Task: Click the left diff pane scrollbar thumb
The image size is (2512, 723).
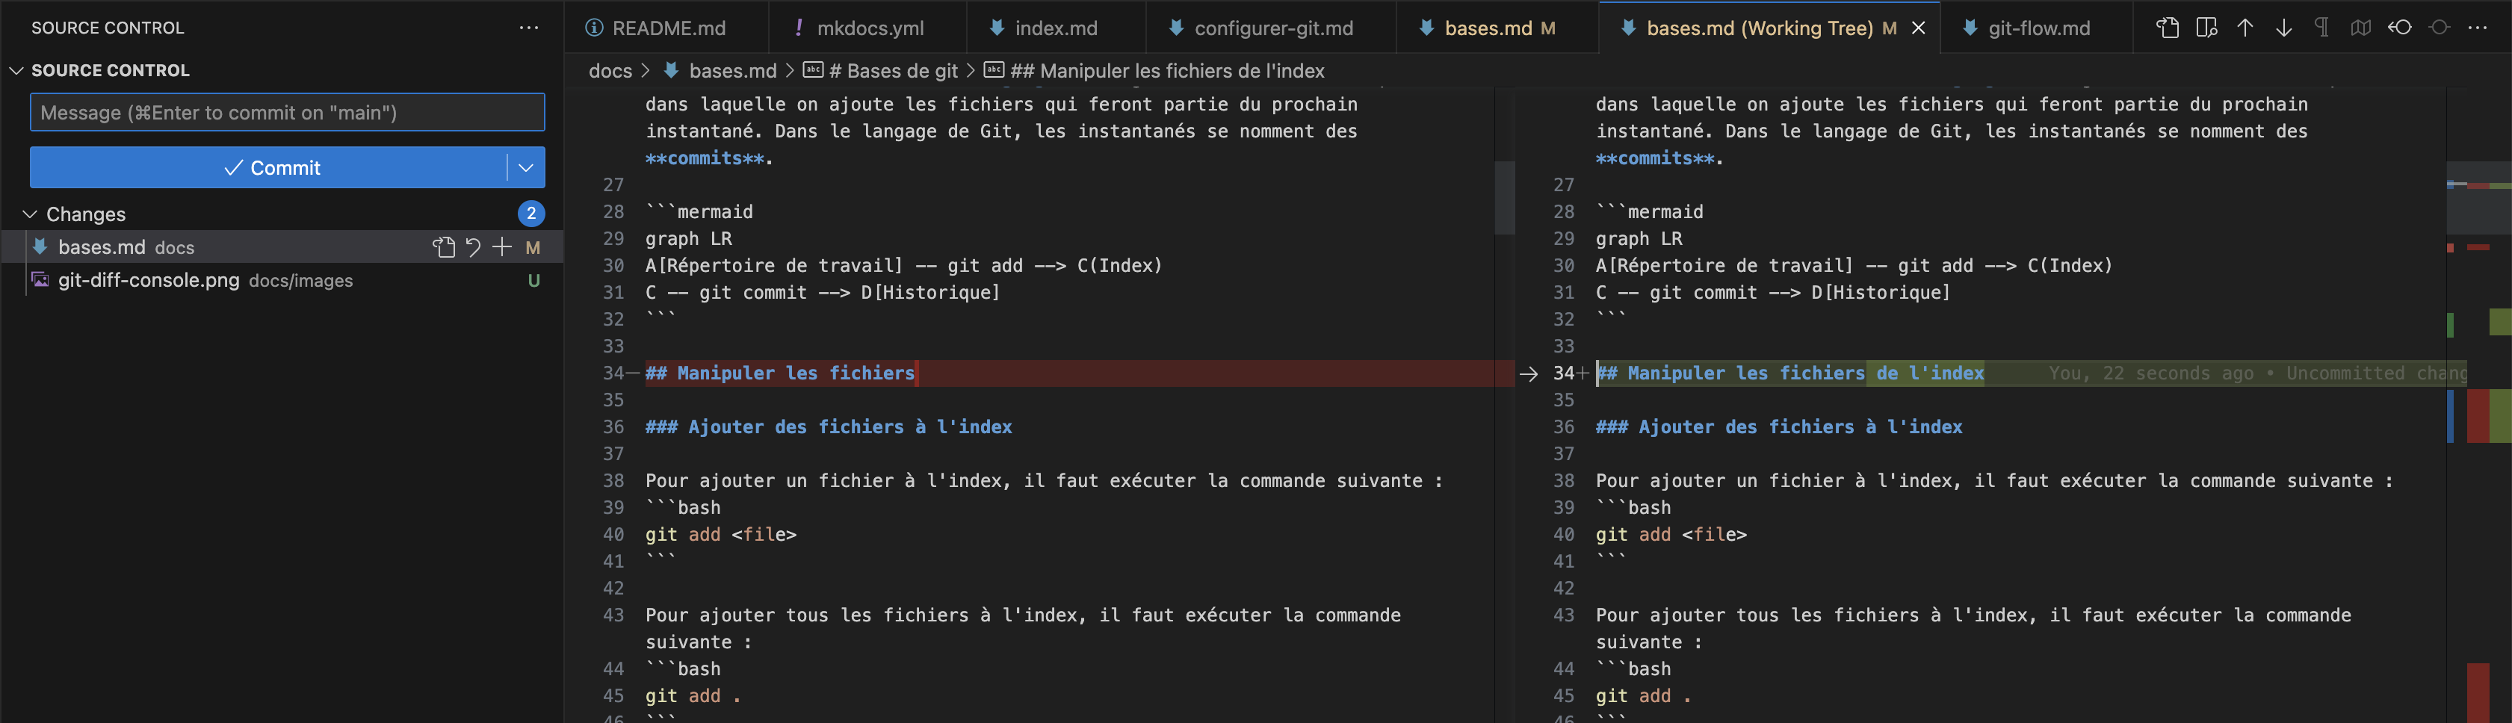Action: pyautogui.click(x=1505, y=198)
